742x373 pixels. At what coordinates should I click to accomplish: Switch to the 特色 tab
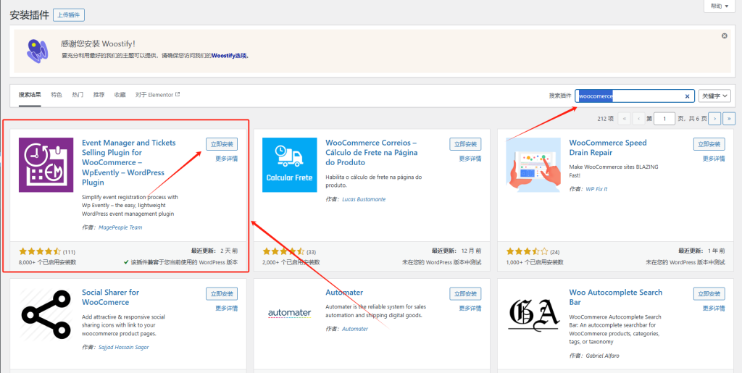[57, 95]
